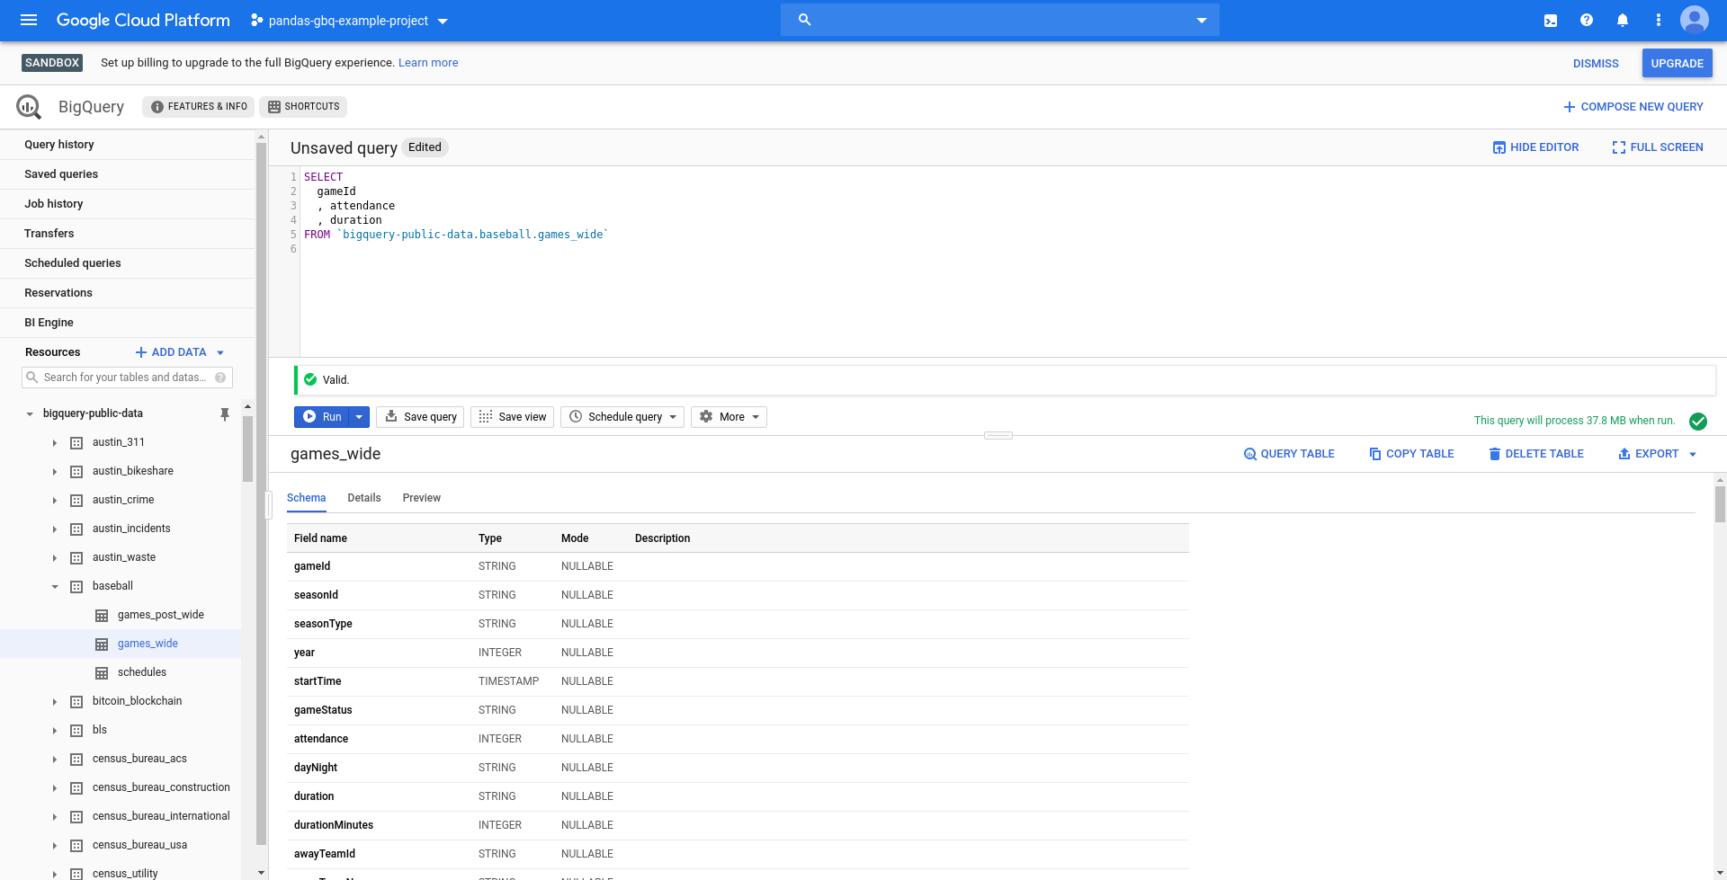Focus the resources search field
This screenshot has width=1727, height=880.
tap(126, 378)
